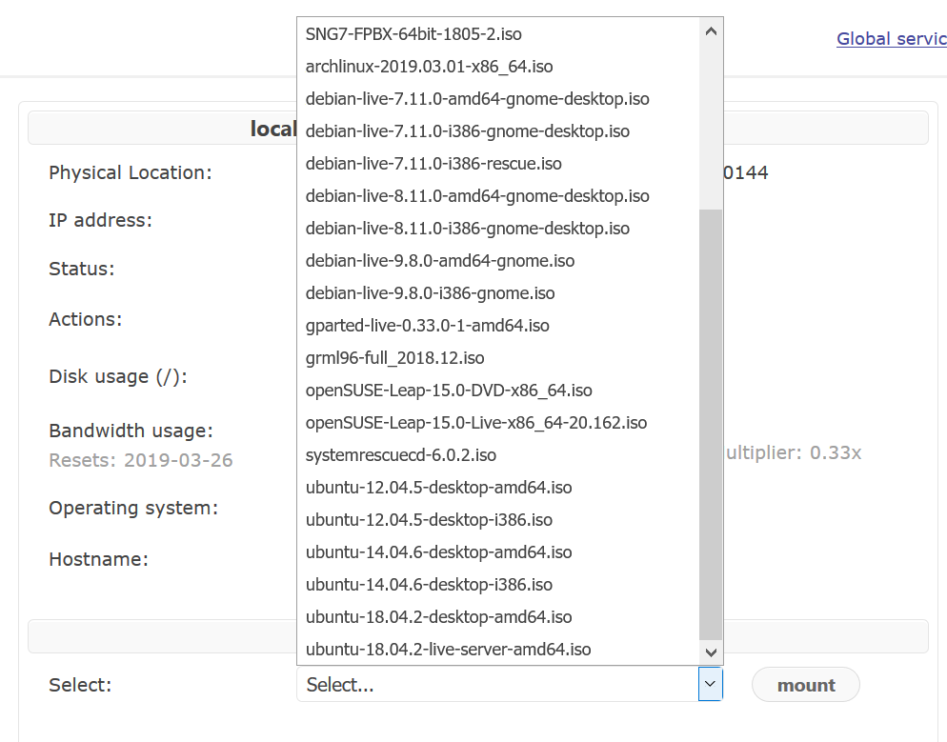The width and height of the screenshot is (947, 742).
Task: Click the dropdown list scrollbar thumb
Action: 711,425
